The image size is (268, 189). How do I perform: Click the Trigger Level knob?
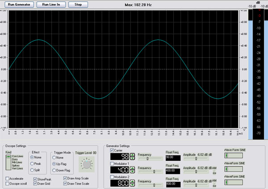87,164
